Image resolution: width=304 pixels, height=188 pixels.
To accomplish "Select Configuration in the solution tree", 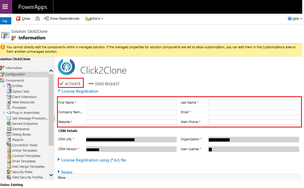I will tap(15, 74).
